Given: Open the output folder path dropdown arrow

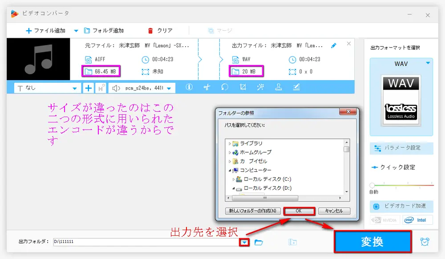Looking at the screenshot, I should coord(245,242).
